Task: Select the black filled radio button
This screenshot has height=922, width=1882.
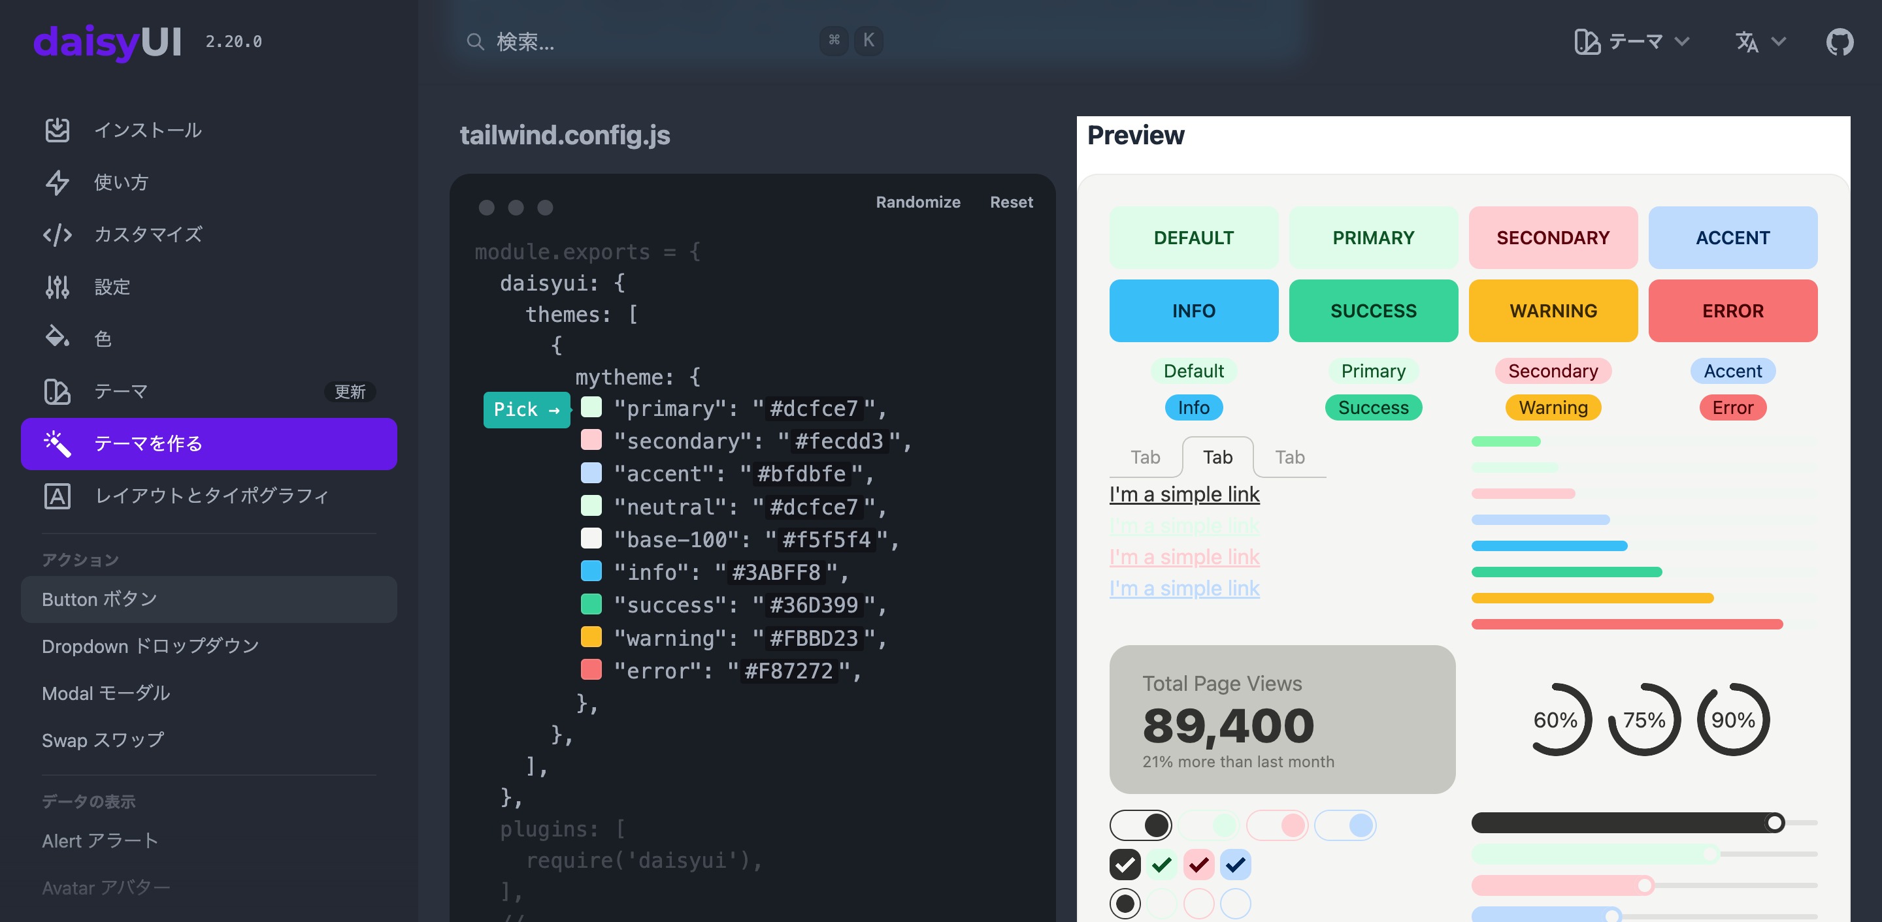Action: click(1125, 904)
